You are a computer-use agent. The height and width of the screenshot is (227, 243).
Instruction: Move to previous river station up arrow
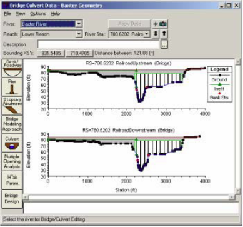tap(164, 34)
